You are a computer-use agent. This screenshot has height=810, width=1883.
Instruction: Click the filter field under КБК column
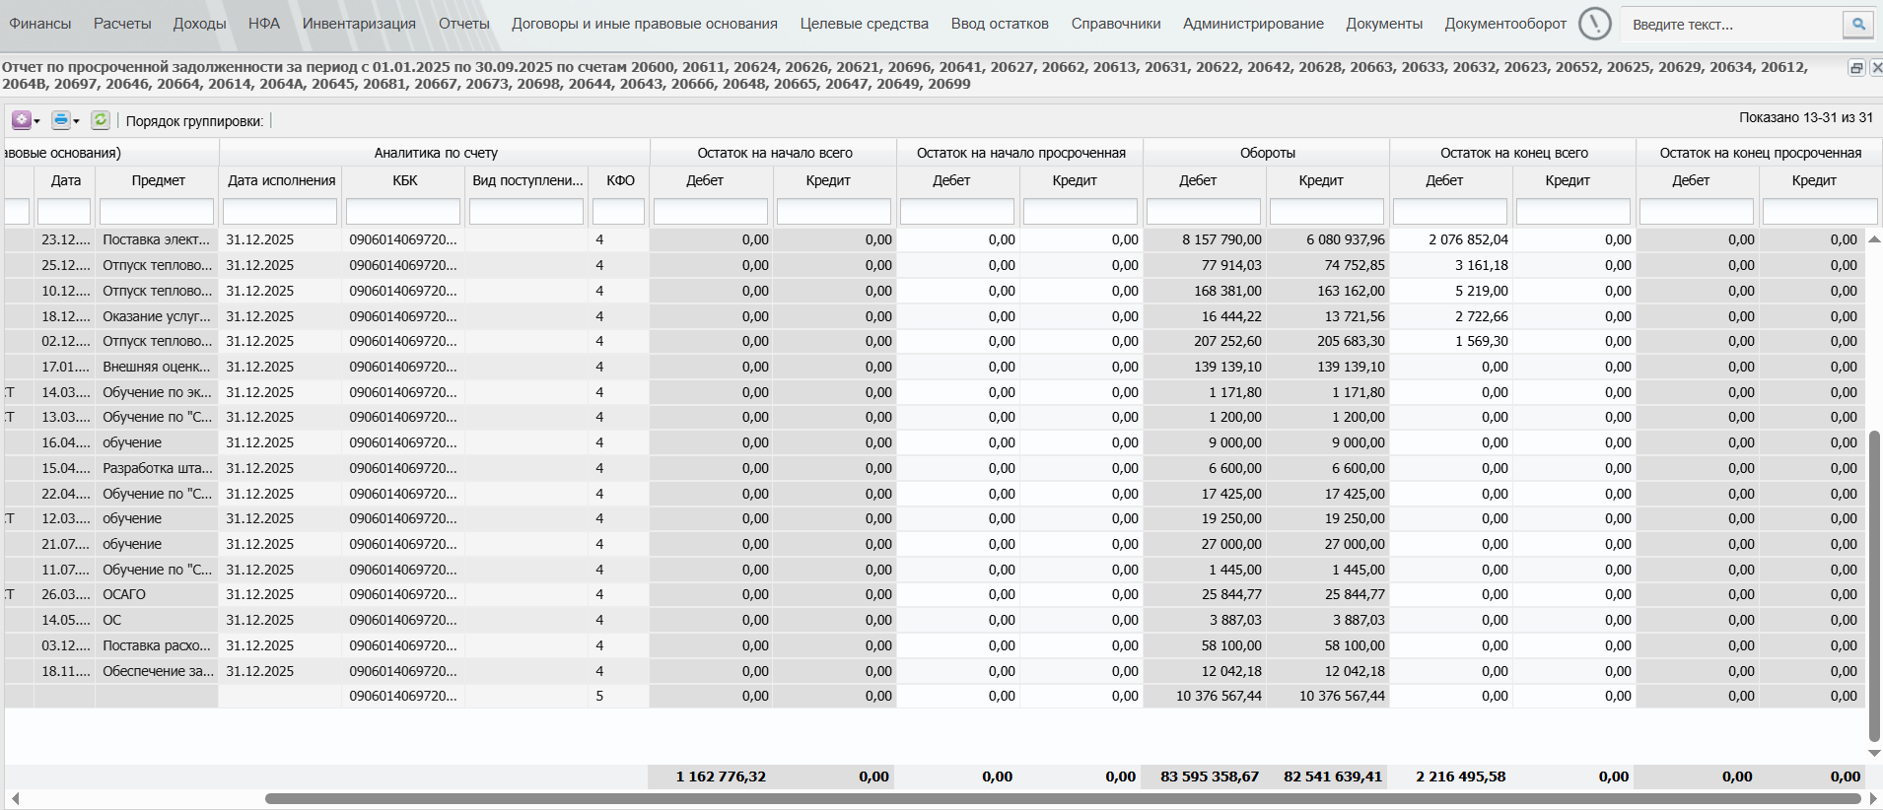pyautogui.click(x=403, y=212)
